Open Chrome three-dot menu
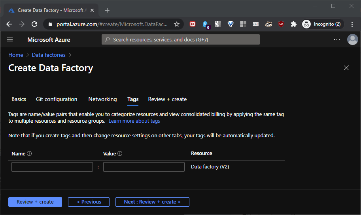This screenshot has height=215, width=361. (x=352, y=24)
